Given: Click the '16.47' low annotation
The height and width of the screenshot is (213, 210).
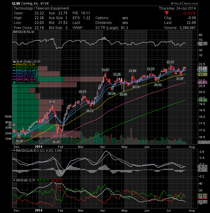Looking at the screenshot, I should pos(19,141).
